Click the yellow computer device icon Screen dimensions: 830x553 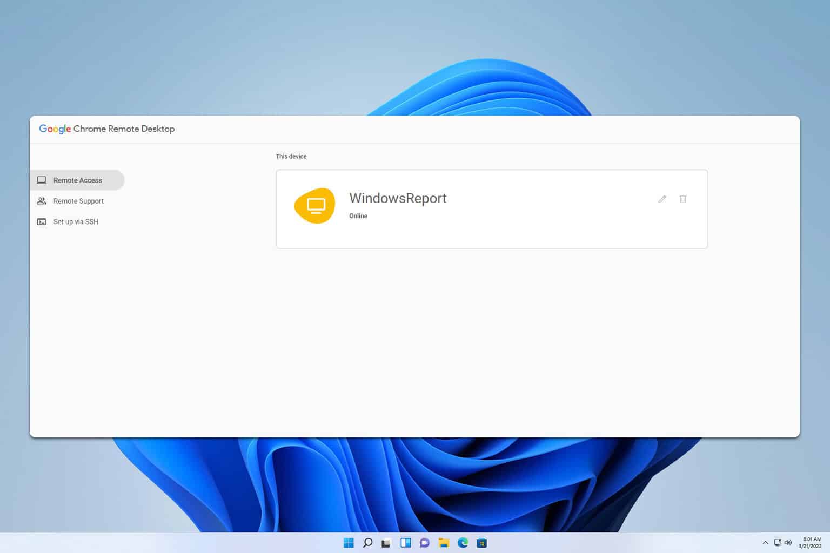pos(314,206)
